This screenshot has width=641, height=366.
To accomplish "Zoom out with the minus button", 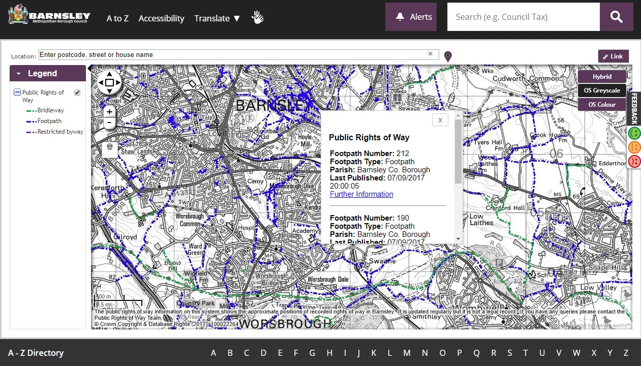I will pos(109,123).
